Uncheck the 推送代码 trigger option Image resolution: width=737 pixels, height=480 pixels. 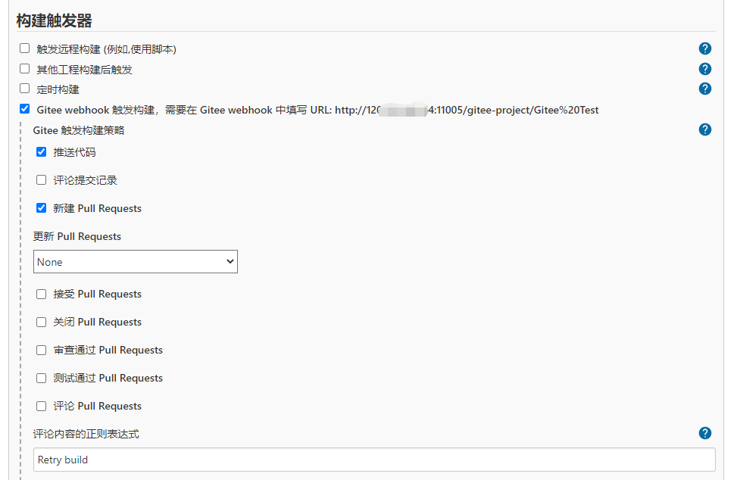coord(42,151)
